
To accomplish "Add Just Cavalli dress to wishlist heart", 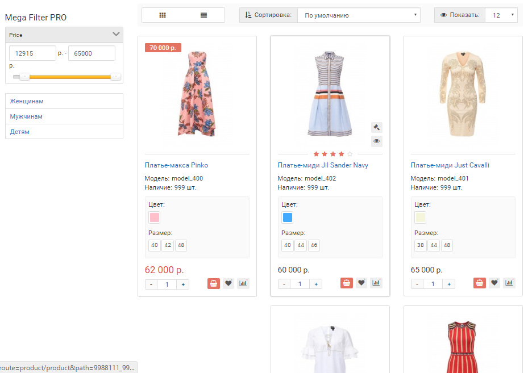I will click(494, 283).
